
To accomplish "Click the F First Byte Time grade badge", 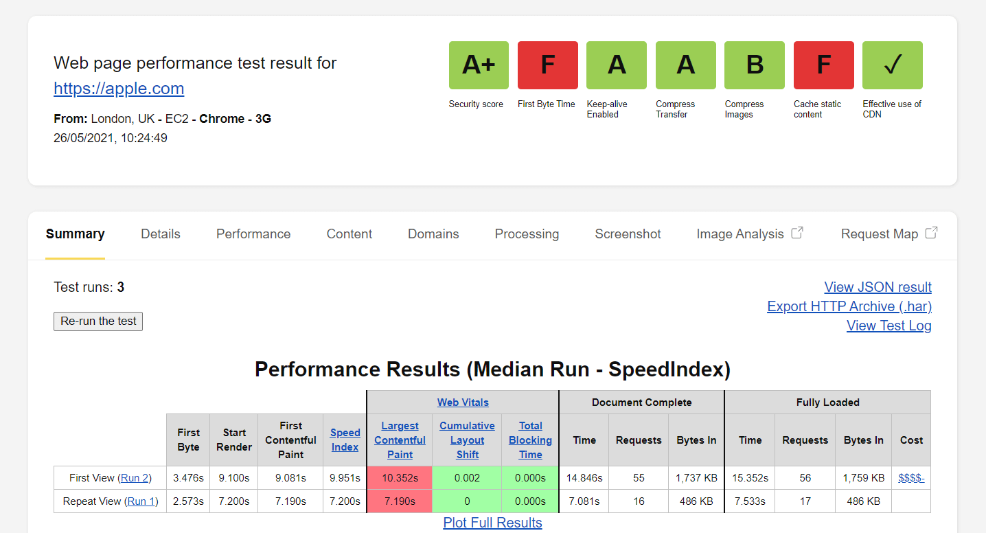I will click(x=548, y=65).
